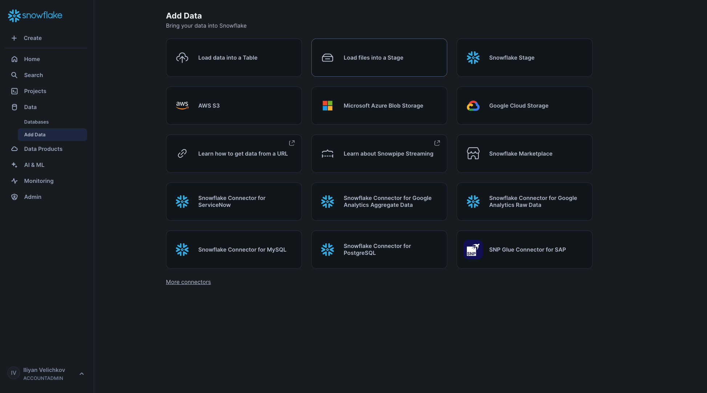
Task: Select Microsoft Azure Blob Storage label
Action: point(383,106)
